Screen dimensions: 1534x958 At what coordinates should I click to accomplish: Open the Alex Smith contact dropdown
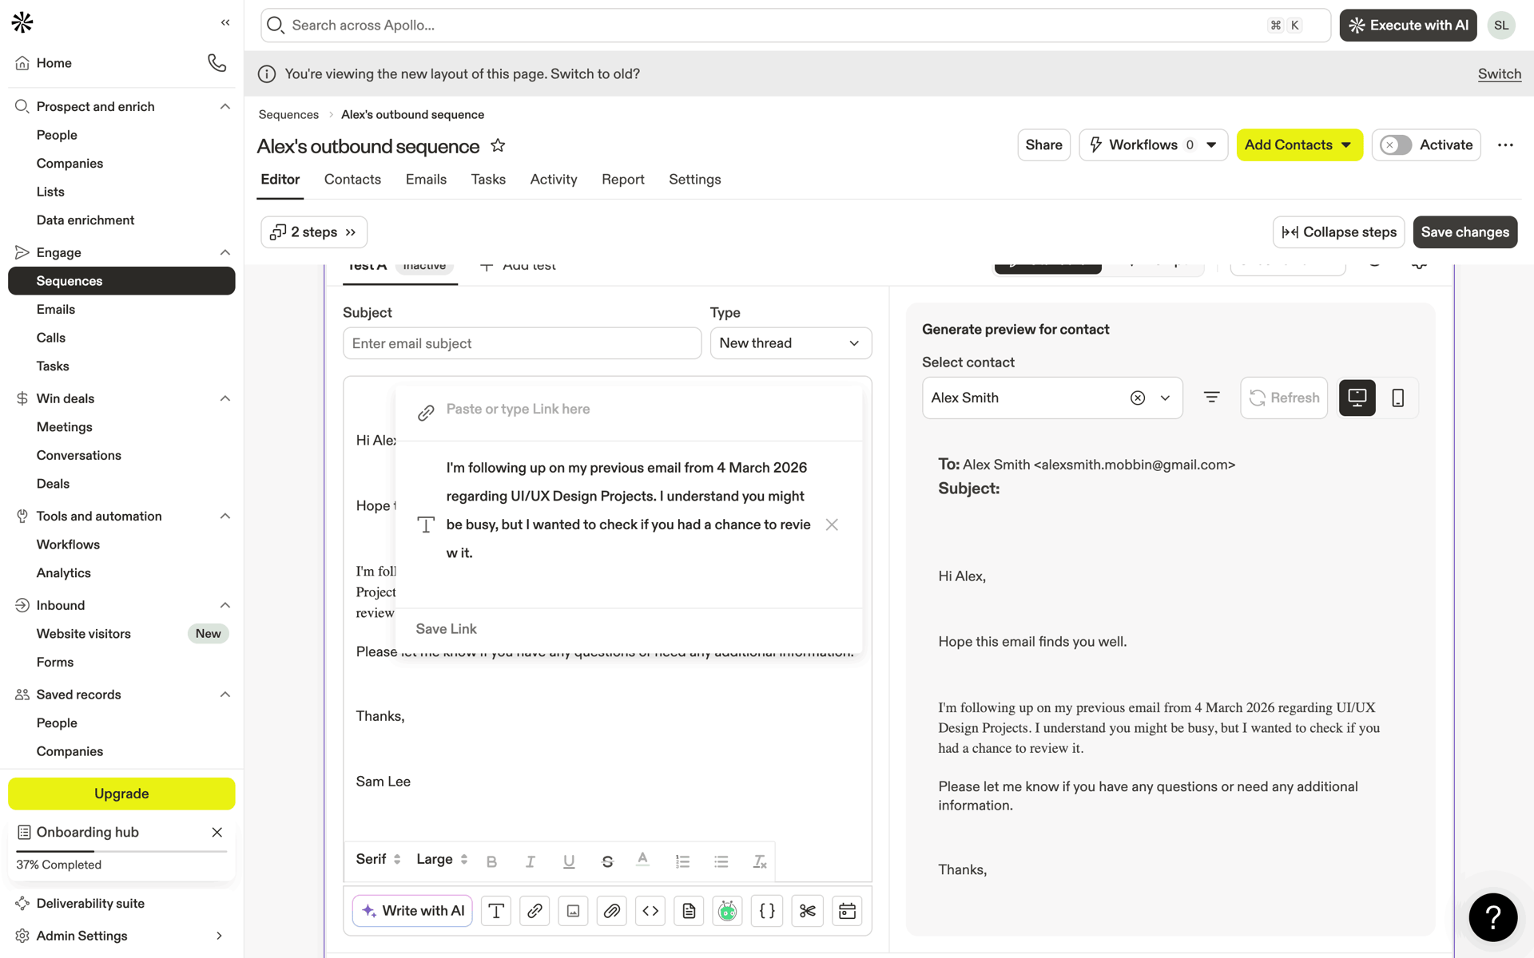(x=1165, y=398)
